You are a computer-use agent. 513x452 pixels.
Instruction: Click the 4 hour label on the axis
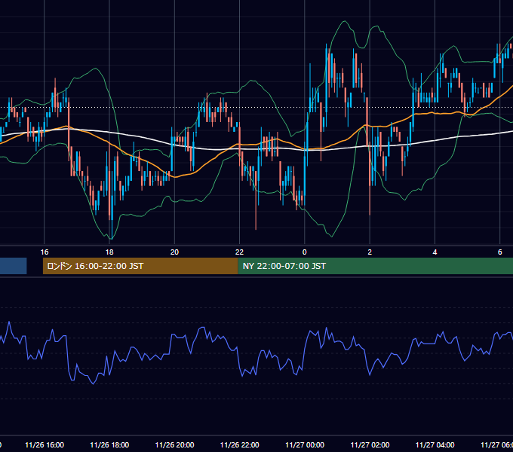pyautogui.click(x=435, y=252)
